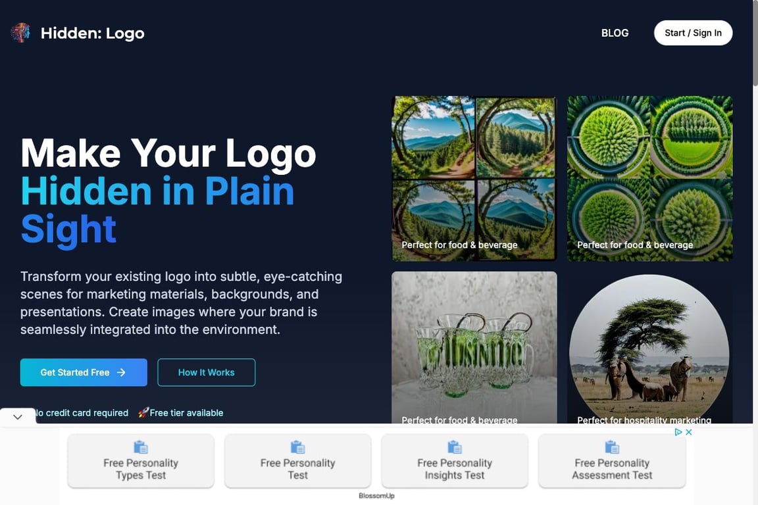Viewport: 758px width, 505px height.
Task: Open Free Personality Insights Test ad
Action: (455, 460)
